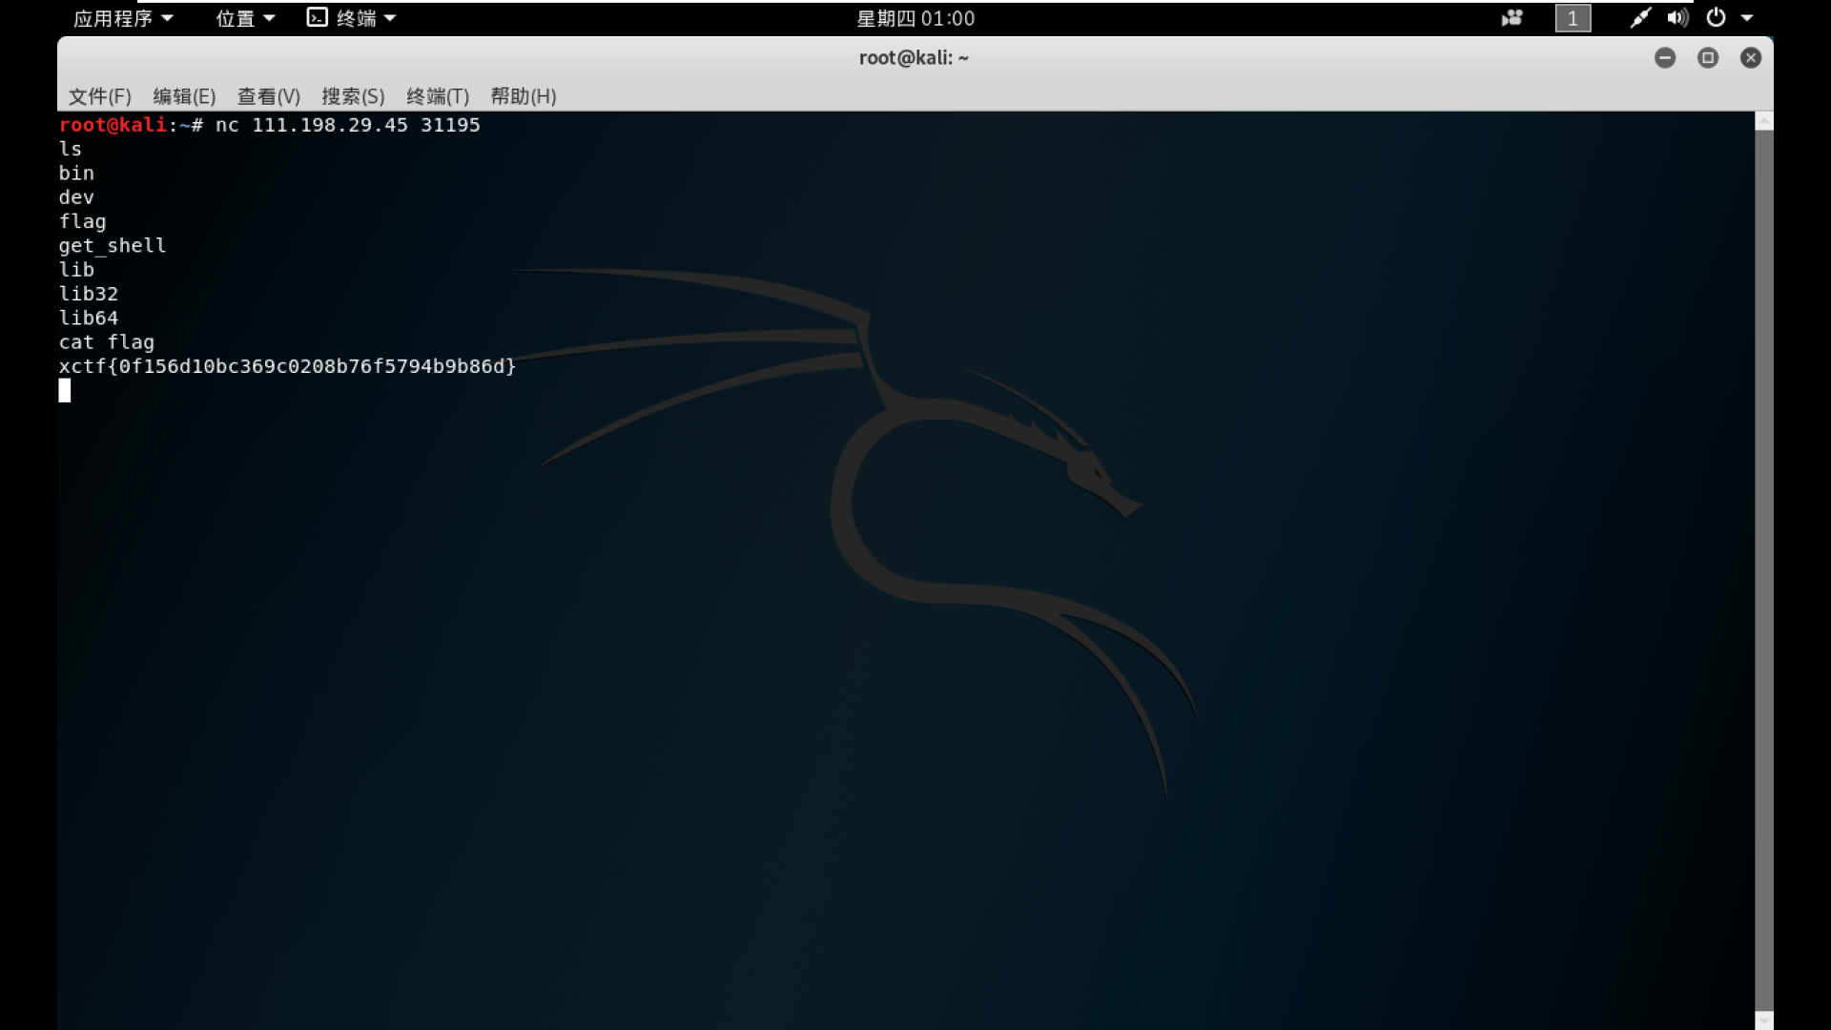The image size is (1831, 1030).
Task: Open the 编辑(E) menu
Action: (184, 96)
